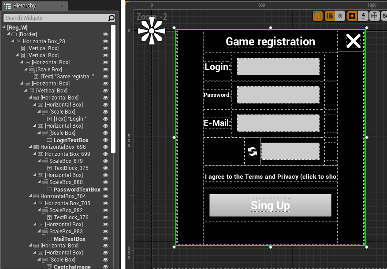Screen dimensions: 387x269
Task: Click the icon beside HorizontalBox_705
Action: tap(41, 203)
